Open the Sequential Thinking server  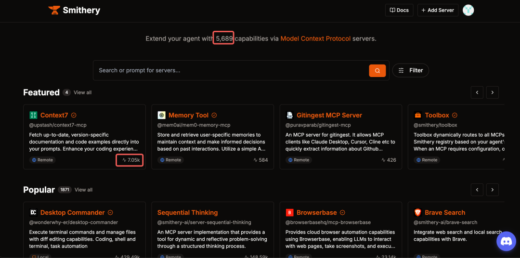pos(187,213)
